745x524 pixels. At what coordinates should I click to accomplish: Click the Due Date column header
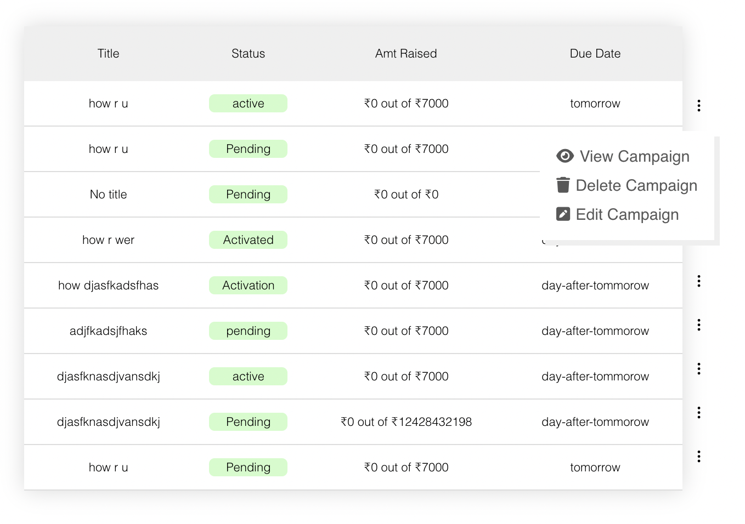tap(595, 54)
